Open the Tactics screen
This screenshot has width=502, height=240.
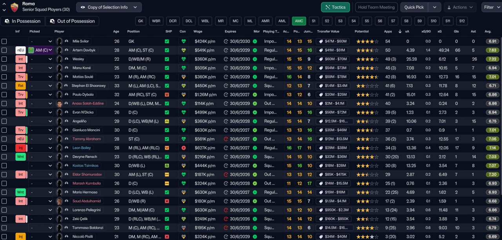click(x=335, y=7)
